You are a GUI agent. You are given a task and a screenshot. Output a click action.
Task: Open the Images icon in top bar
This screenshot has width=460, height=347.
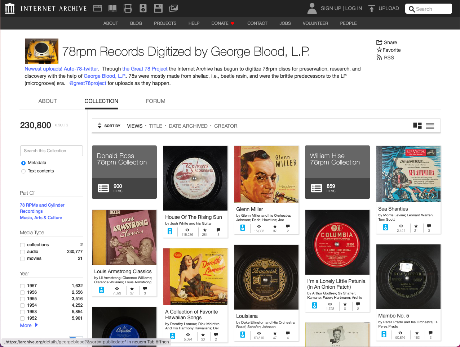173,8
